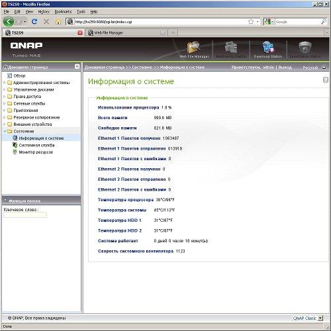Select Монитор ресурсов in the tree
Image resolution: width=331 pixels, height=331 pixels.
(36, 152)
